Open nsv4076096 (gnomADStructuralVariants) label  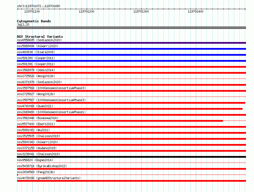(x=49, y=178)
